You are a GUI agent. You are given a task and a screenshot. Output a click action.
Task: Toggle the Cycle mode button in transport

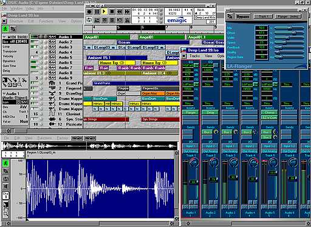tap(89, 20)
